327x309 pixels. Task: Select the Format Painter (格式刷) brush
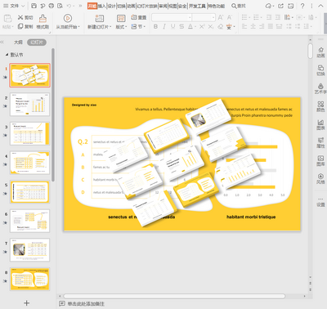pyautogui.click(x=43, y=18)
